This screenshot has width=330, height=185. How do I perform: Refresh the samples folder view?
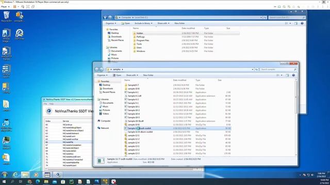(256, 69)
